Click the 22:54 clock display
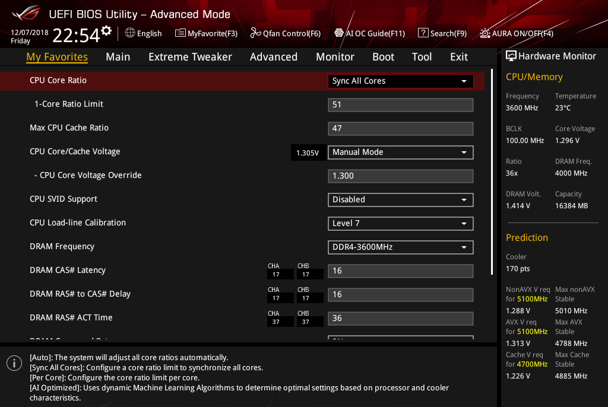The width and height of the screenshot is (608, 407). (x=76, y=35)
